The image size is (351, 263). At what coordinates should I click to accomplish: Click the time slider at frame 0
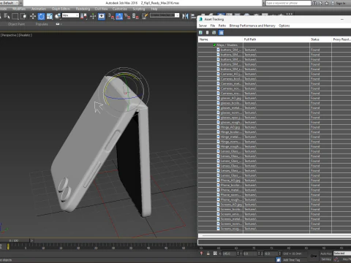(15, 240)
